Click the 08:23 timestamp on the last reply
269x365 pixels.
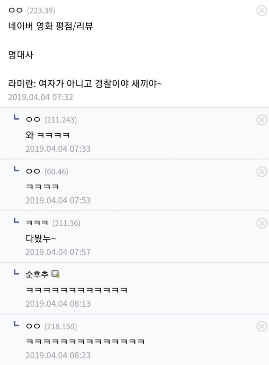[x=58, y=356]
